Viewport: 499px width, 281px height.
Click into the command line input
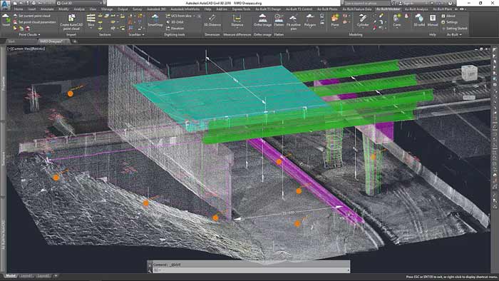pos(249,270)
